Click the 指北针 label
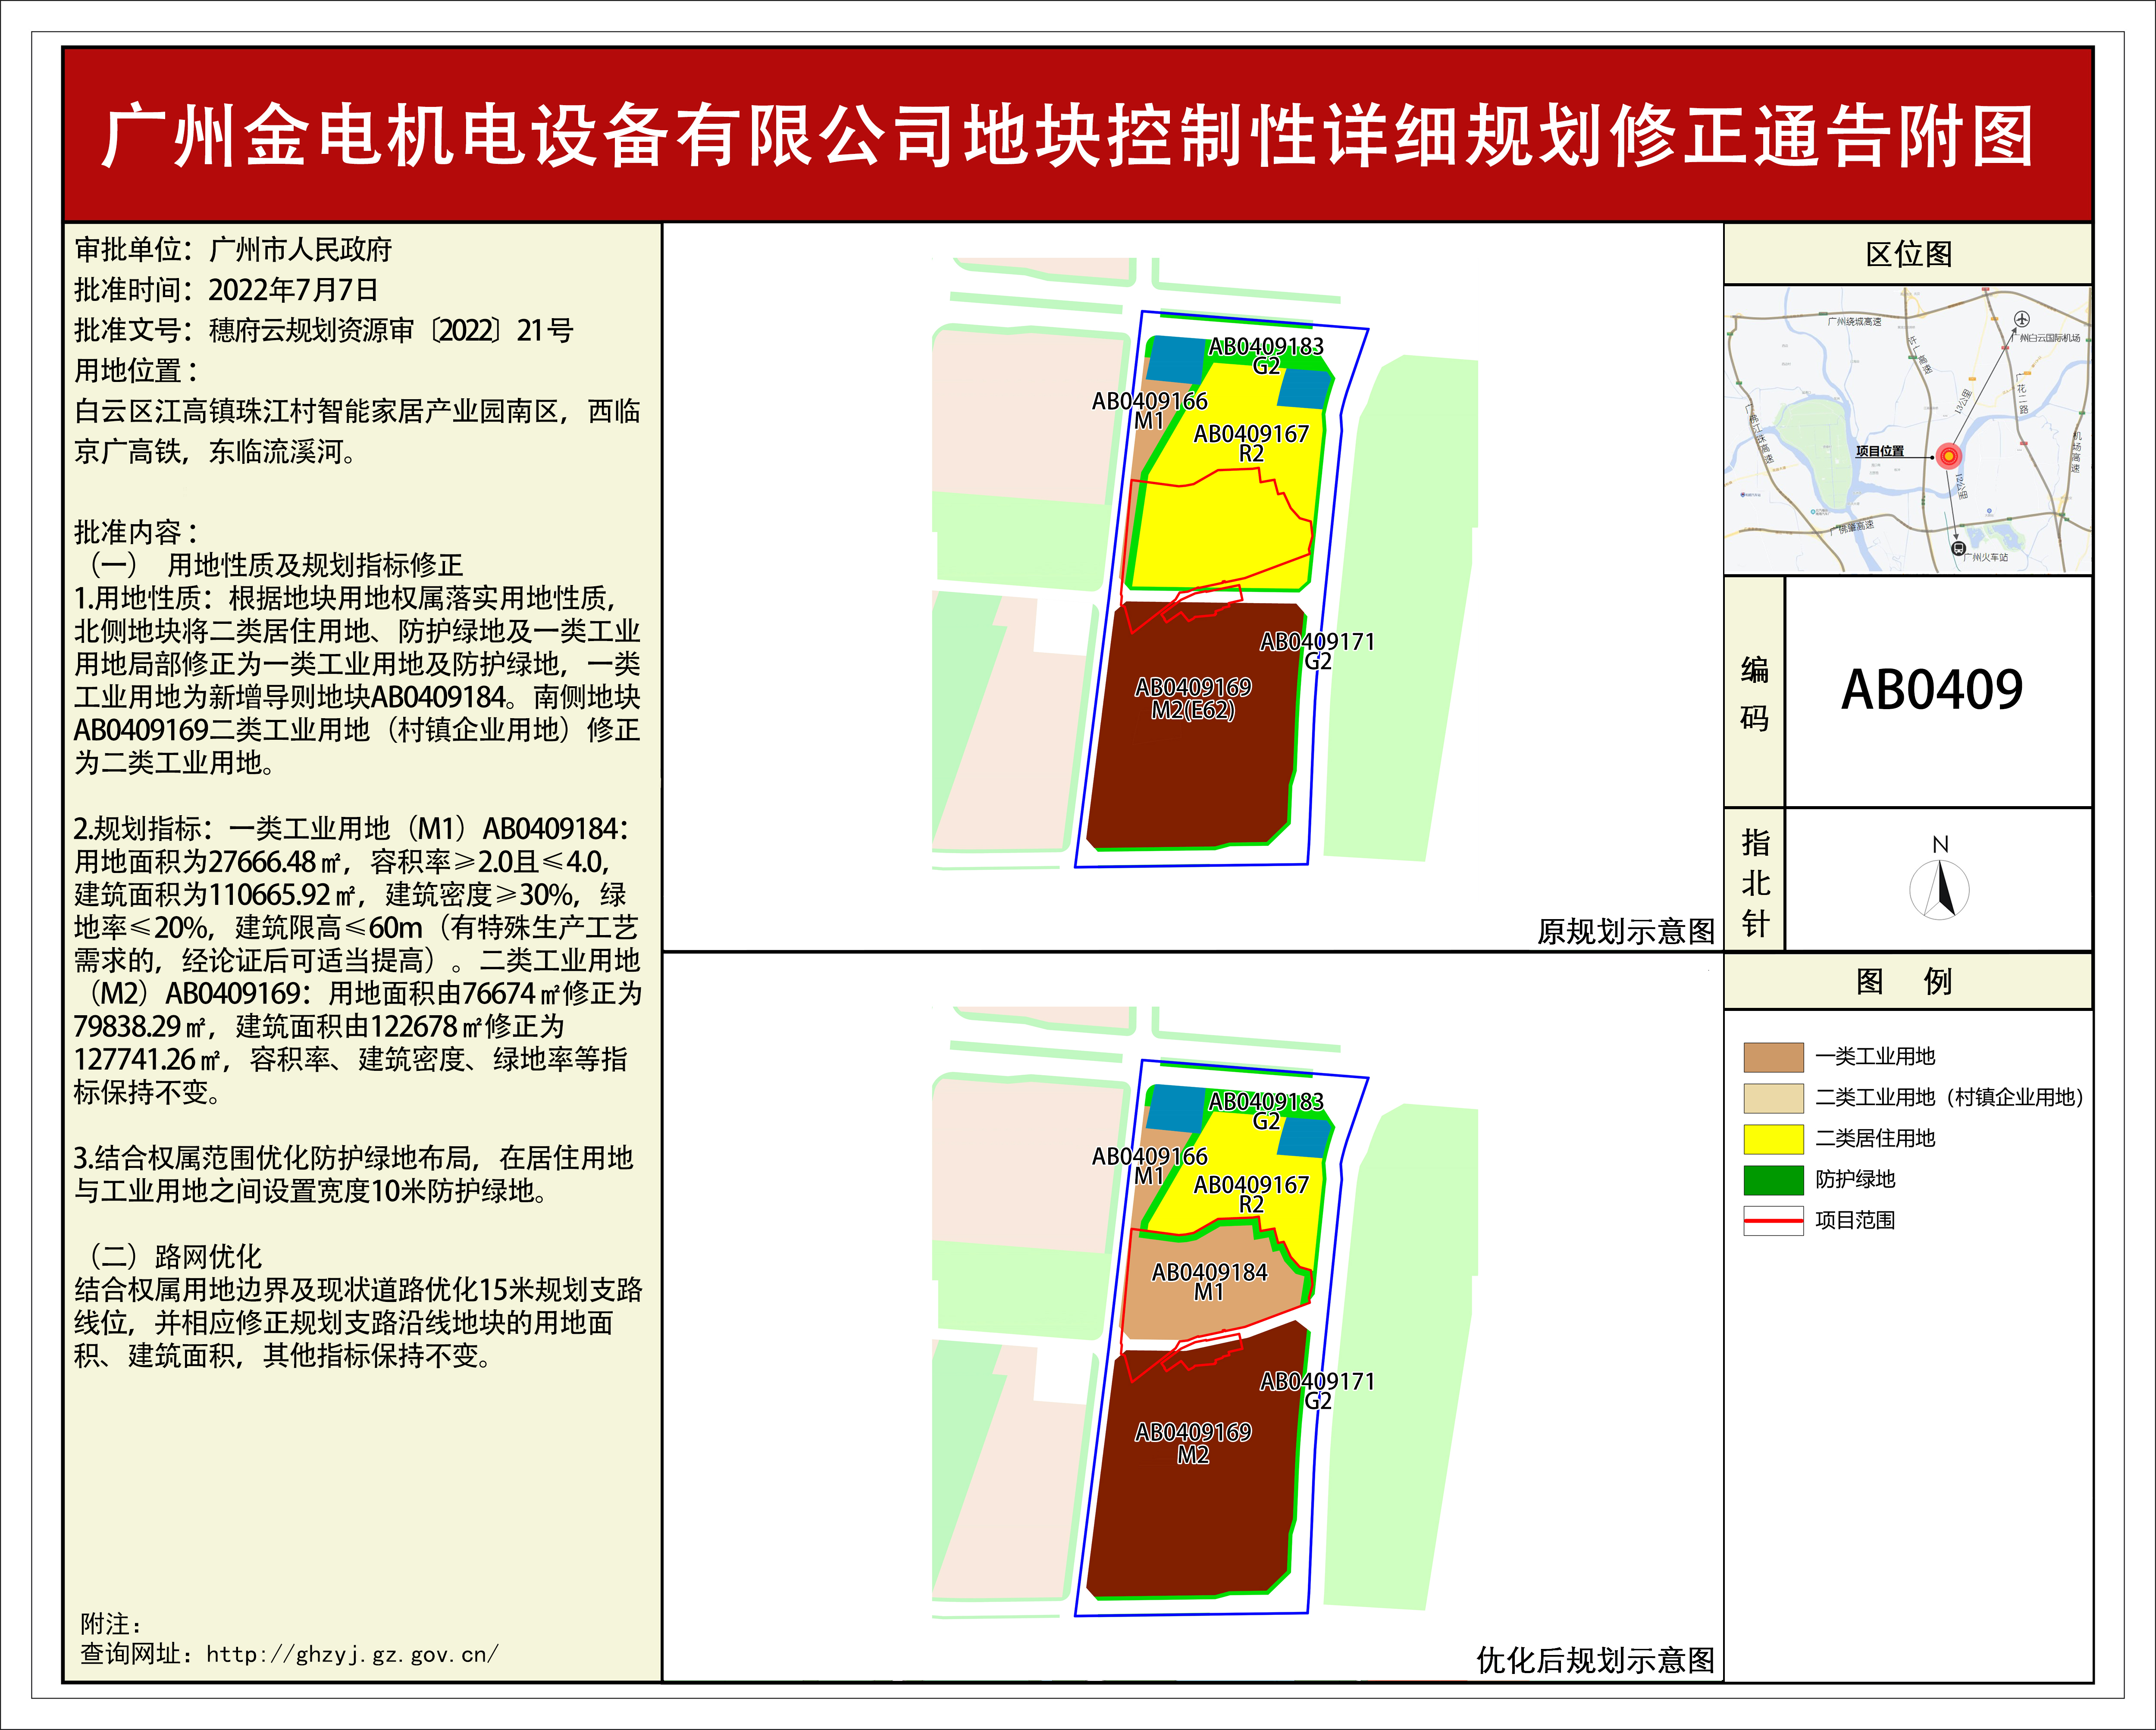2156x1730 pixels. 1755,883
